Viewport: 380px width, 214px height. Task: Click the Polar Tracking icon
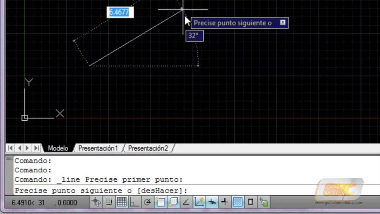pyautogui.click(x=147, y=202)
